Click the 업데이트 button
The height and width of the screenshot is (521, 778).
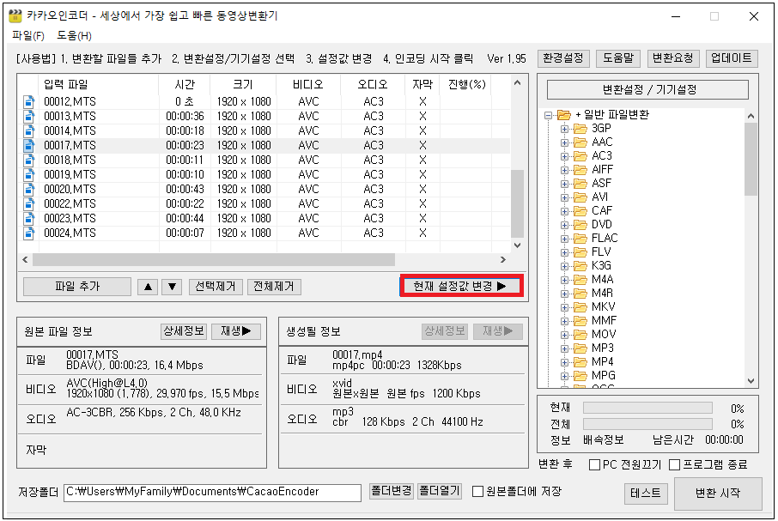click(x=732, y=58)
